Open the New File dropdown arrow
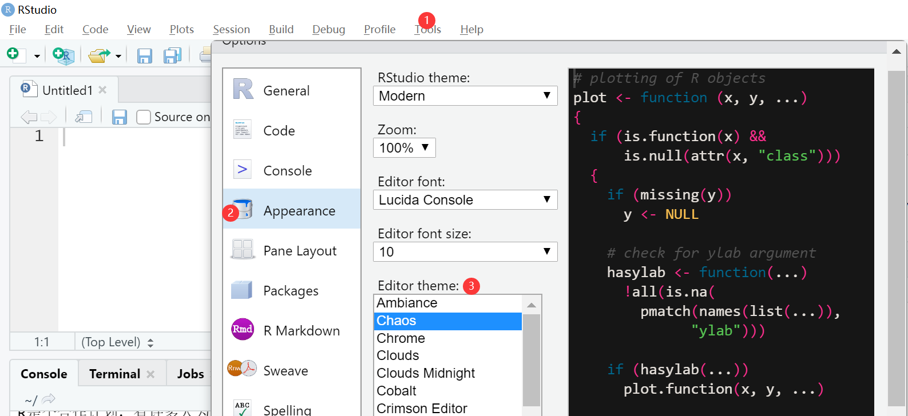The width and height of the screenshot is (908, 416). click(x=37, y=56)
